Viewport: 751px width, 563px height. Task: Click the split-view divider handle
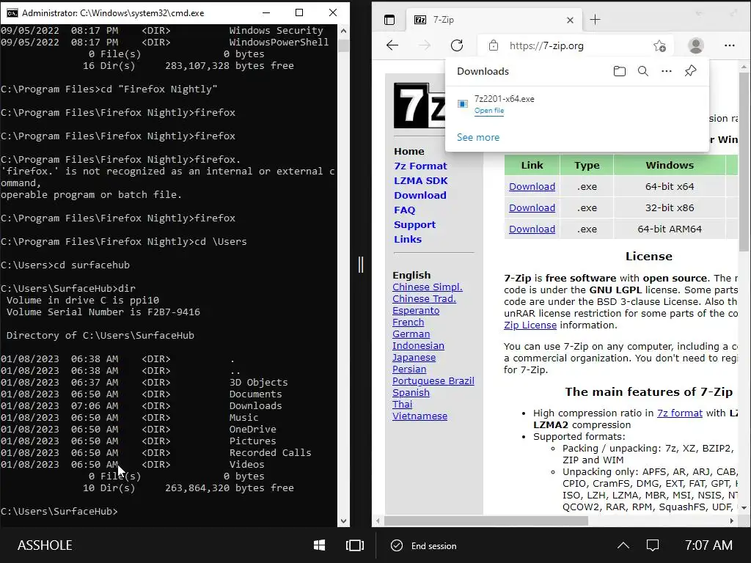click(x=361, y=265)
